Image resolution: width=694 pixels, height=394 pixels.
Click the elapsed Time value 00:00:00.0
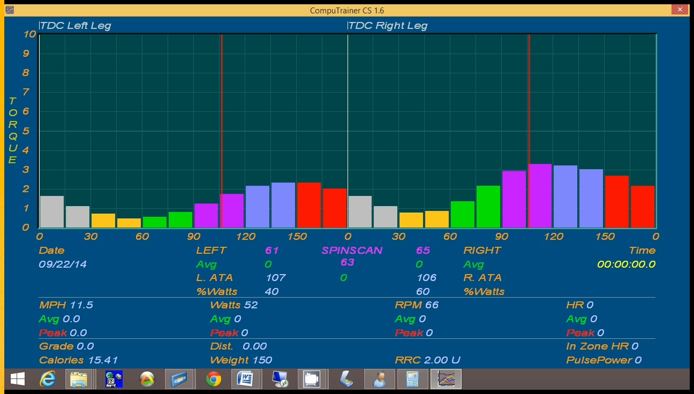coord(626,264)
